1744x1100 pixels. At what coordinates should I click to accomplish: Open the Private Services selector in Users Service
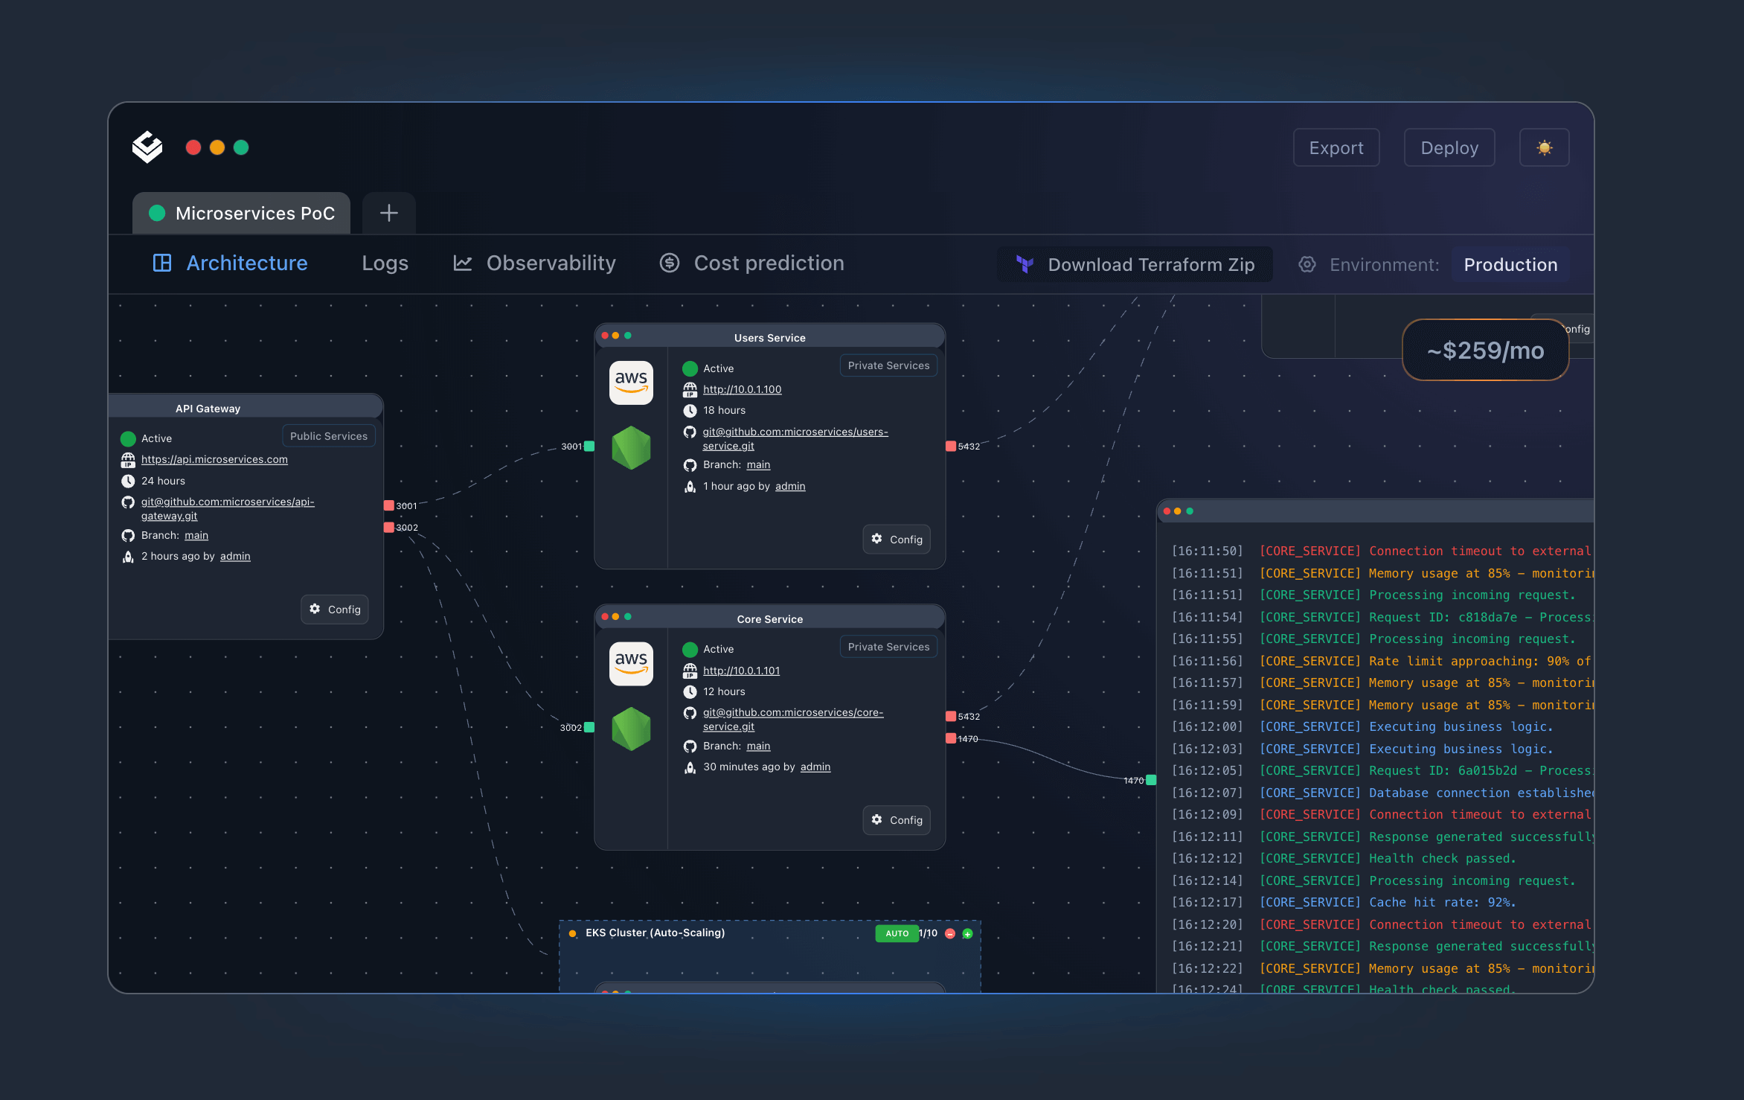tap(888, 365)
